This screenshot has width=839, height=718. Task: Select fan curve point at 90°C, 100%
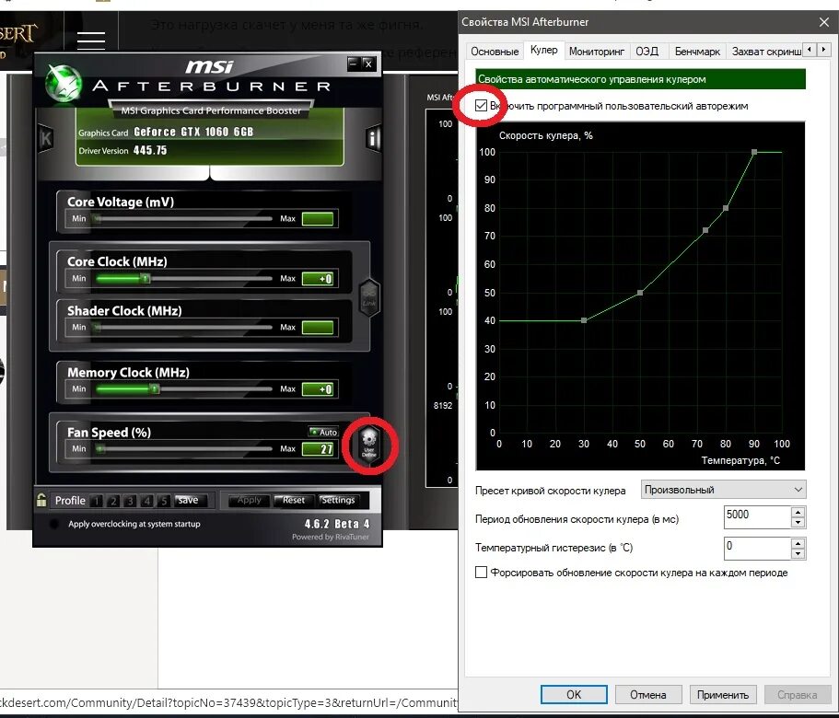pyautogui.click(x=754, y=153)
